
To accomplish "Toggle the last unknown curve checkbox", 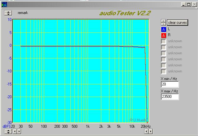I will click(163, 71).
